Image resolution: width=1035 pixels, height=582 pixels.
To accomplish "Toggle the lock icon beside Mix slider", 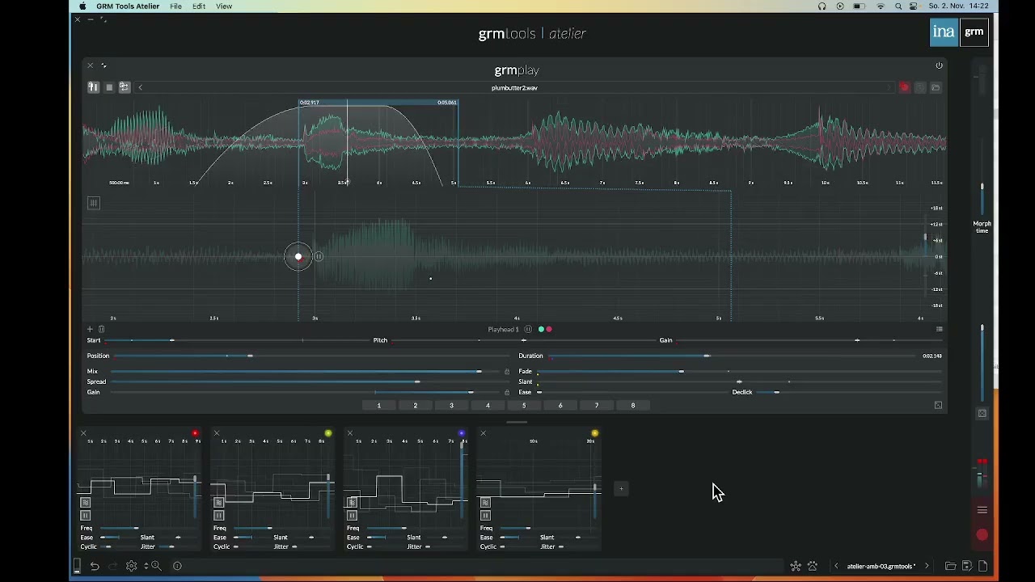I will coord(507,371).
